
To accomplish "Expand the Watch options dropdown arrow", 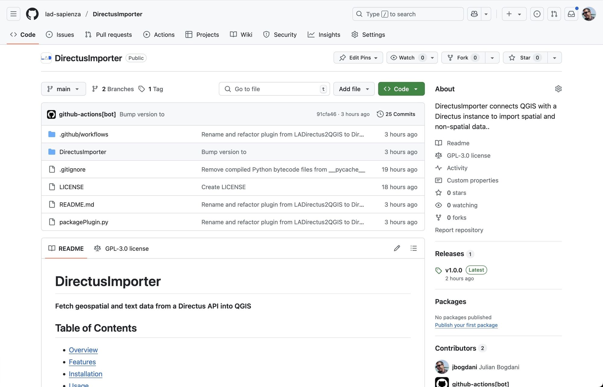I will [432, 58].
